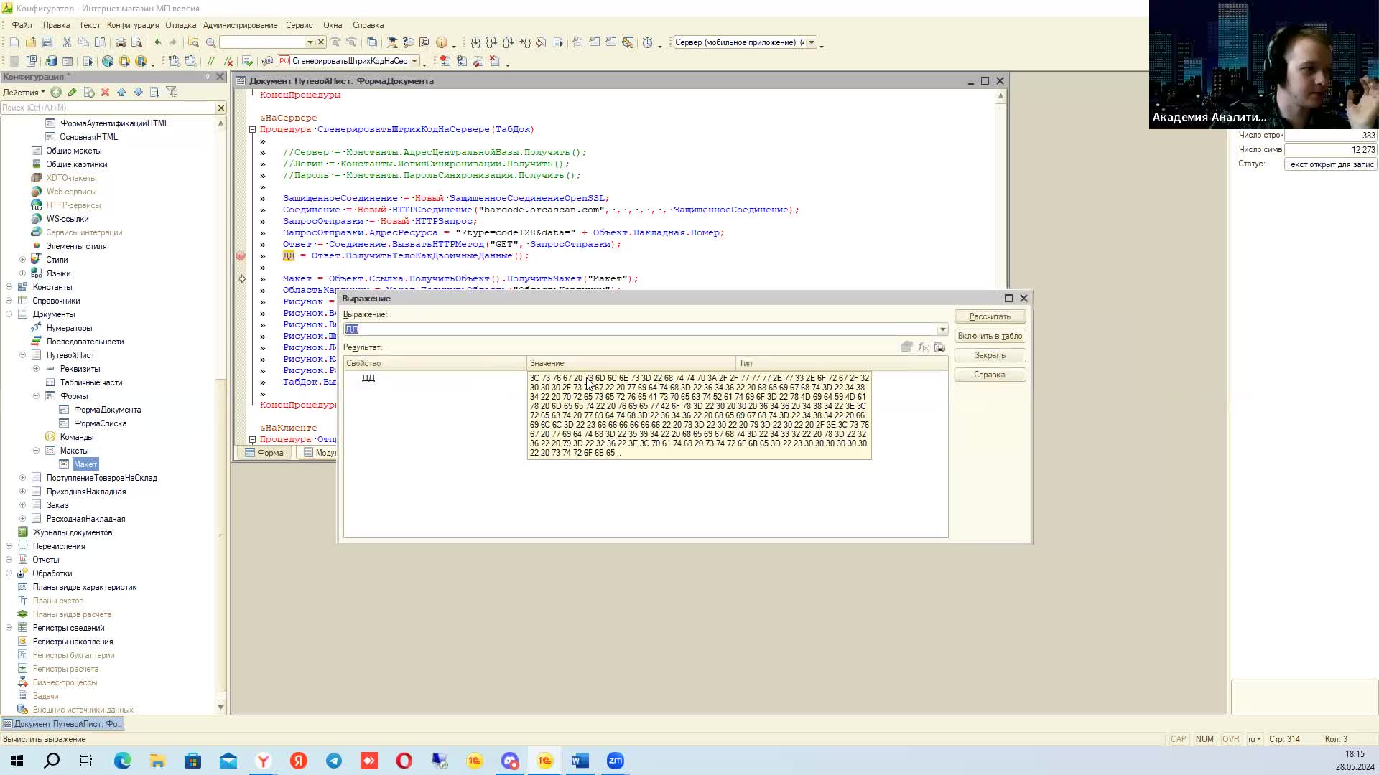1379x775 pixels.
Task: Click the configuration tree scroll-down arrow
Action: pyautogui.click(x=220, y=708)
